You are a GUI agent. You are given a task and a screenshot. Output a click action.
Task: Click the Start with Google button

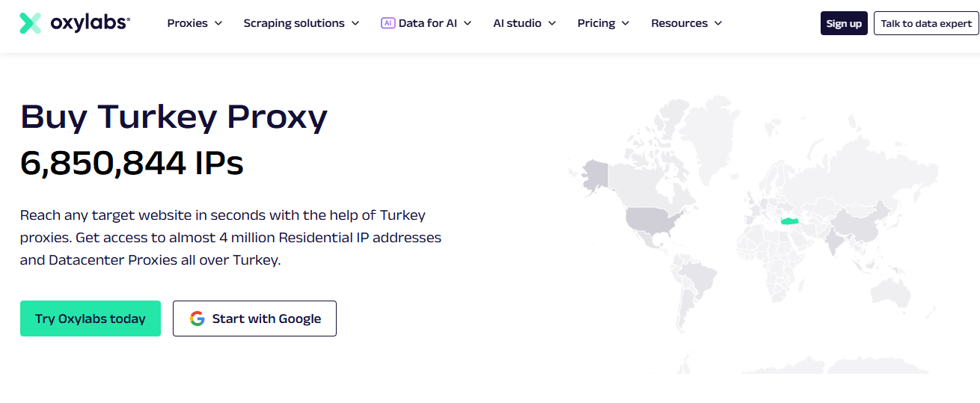click(254, 319)
